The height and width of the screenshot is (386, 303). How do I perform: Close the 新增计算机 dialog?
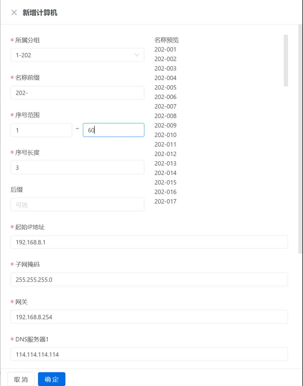click(x=14, y=12)
